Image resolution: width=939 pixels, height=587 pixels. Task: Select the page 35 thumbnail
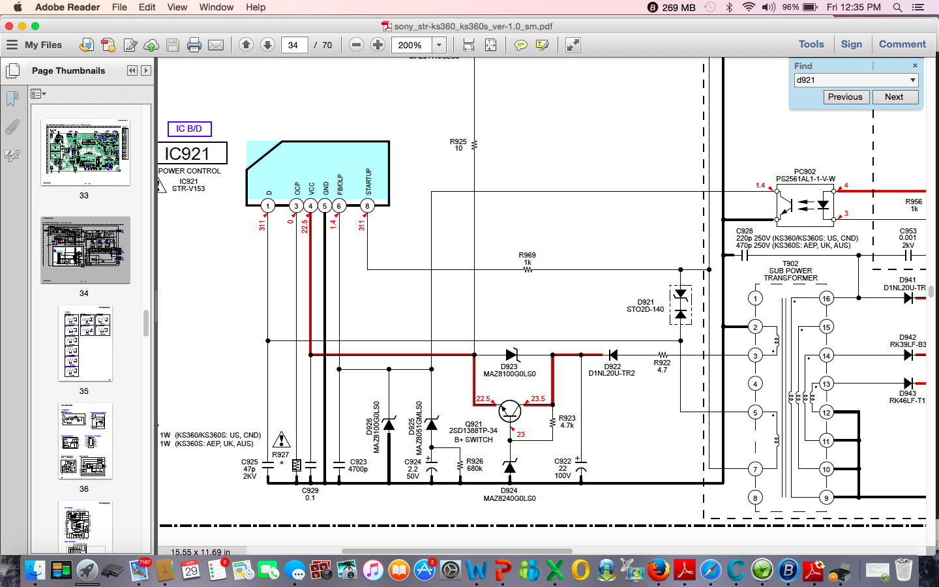85,344
